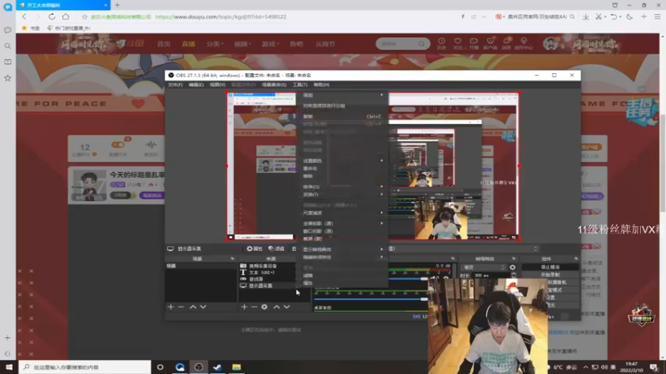Open a new browser tab
Image resolution: width=666 pixels, height=374 pixels.
pos(117,5)
